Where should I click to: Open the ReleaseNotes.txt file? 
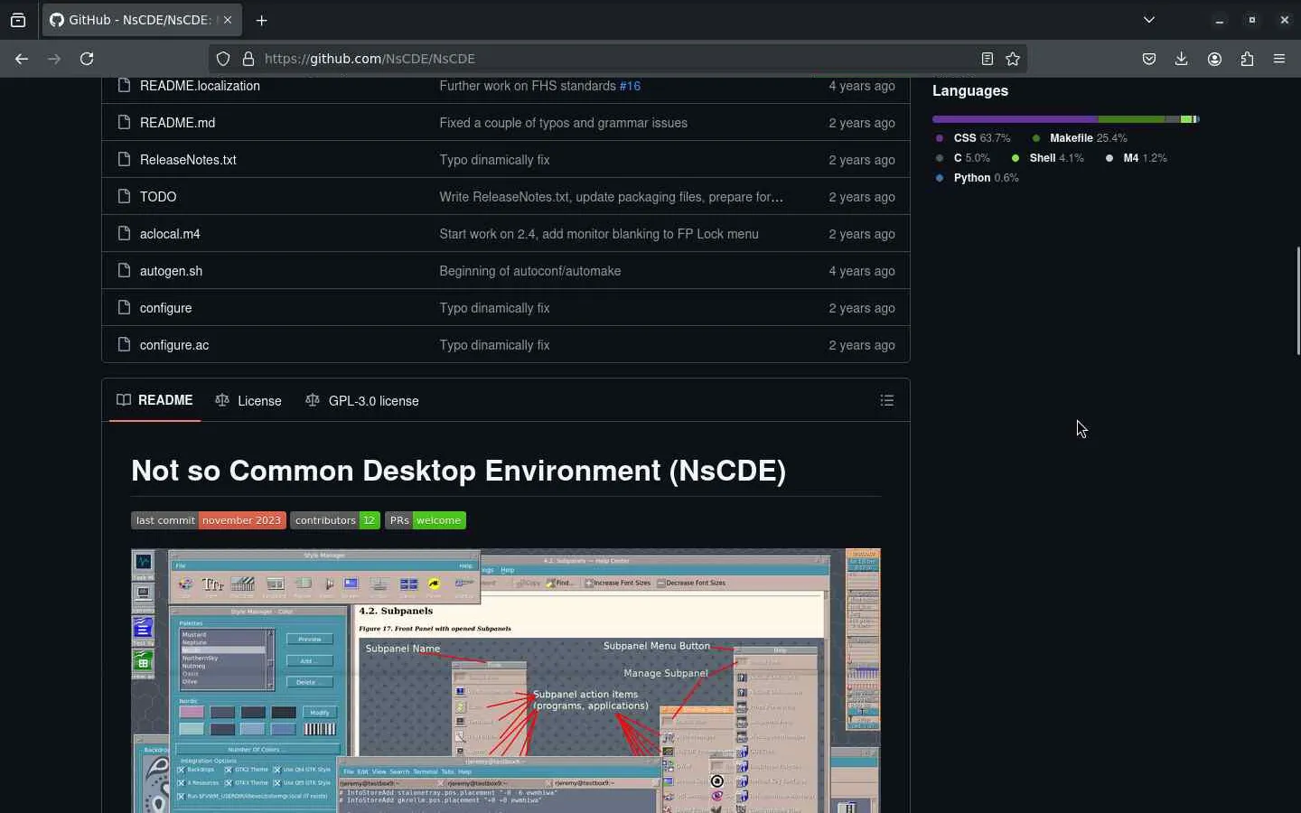tap(188, 160)
